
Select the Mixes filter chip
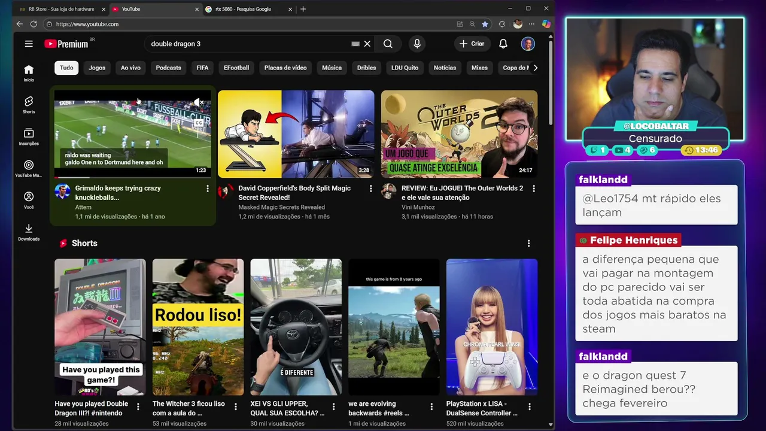479,68
